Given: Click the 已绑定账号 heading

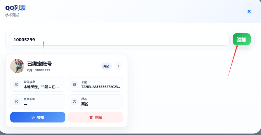Looking at the screenshot, I should pos(40,64).
